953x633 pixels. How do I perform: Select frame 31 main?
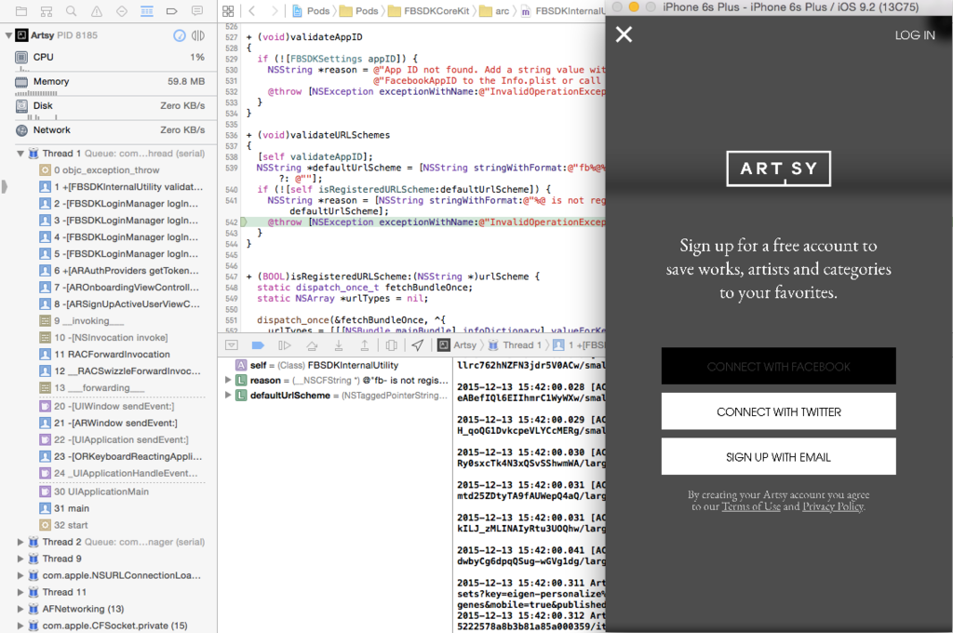coord(65,508)
